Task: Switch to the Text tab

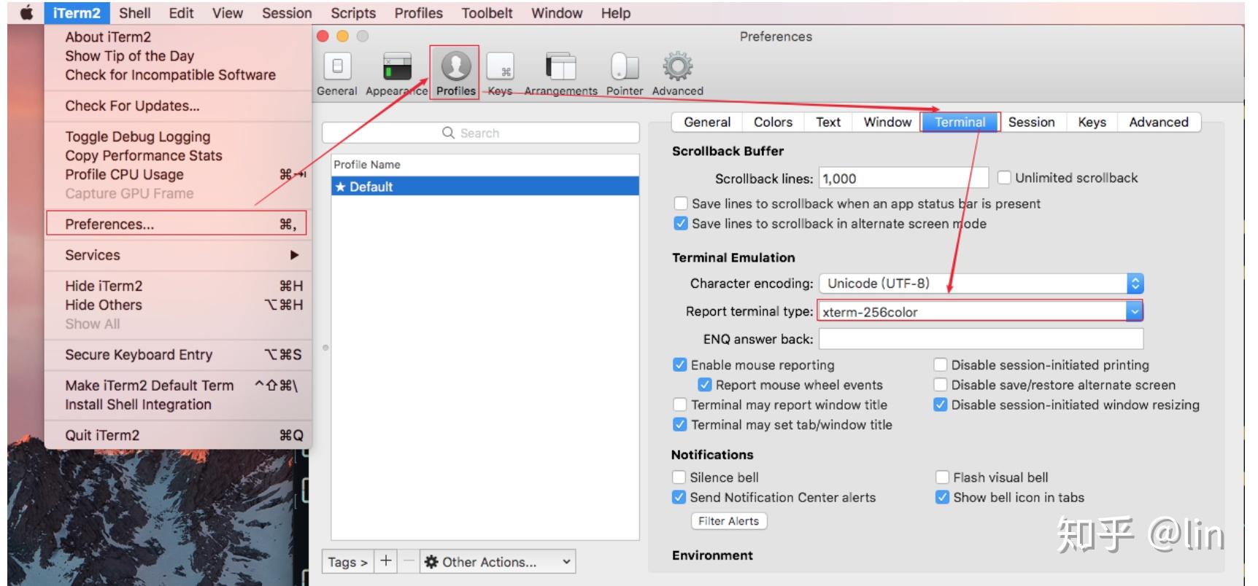Action: coord(828,122)
